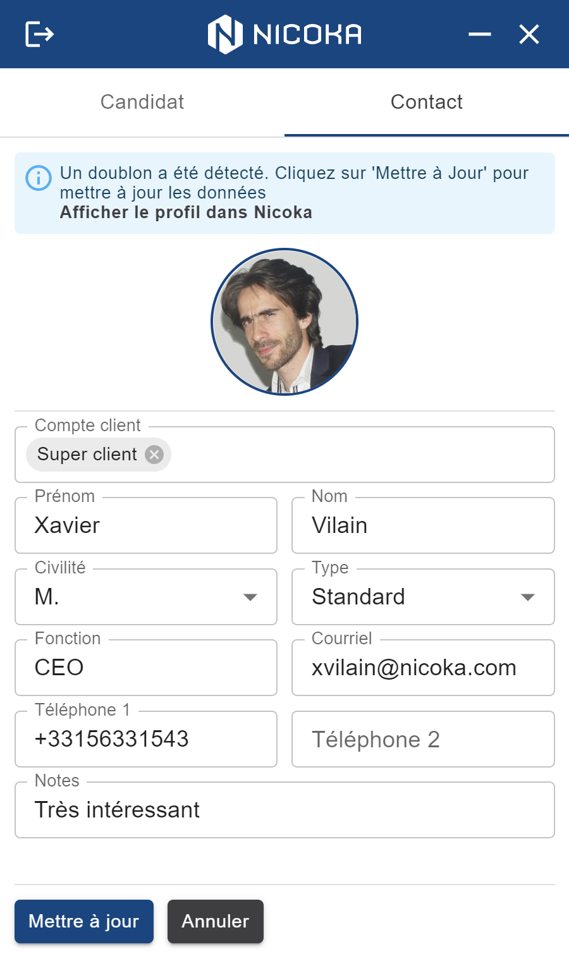Select the Contact tab
Screen dimensions: 569x961
[427, 102]
